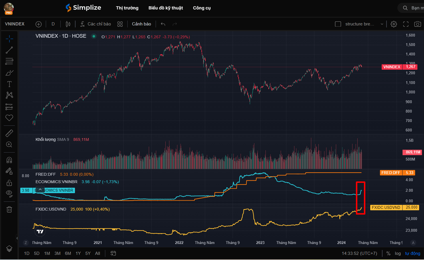424x260 pixels.
Task: Open the Thị trường menu
Action: coord(127,8)
